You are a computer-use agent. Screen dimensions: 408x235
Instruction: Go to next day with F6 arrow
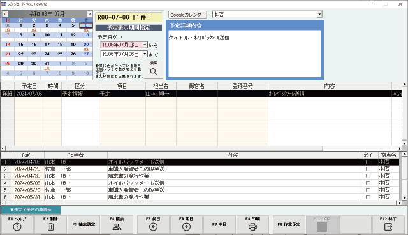(x=186, y=224)
